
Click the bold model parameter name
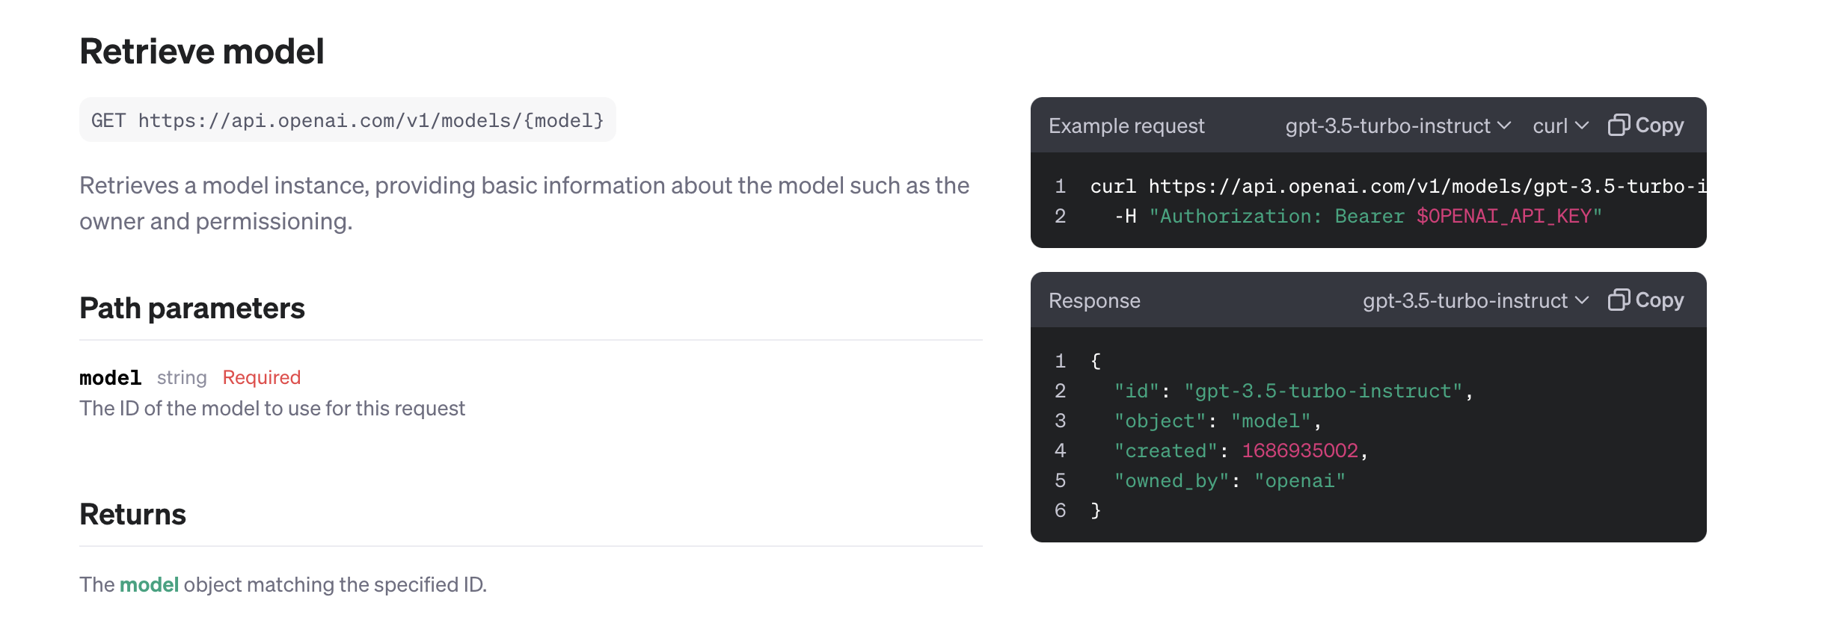(x=110, y=378)
